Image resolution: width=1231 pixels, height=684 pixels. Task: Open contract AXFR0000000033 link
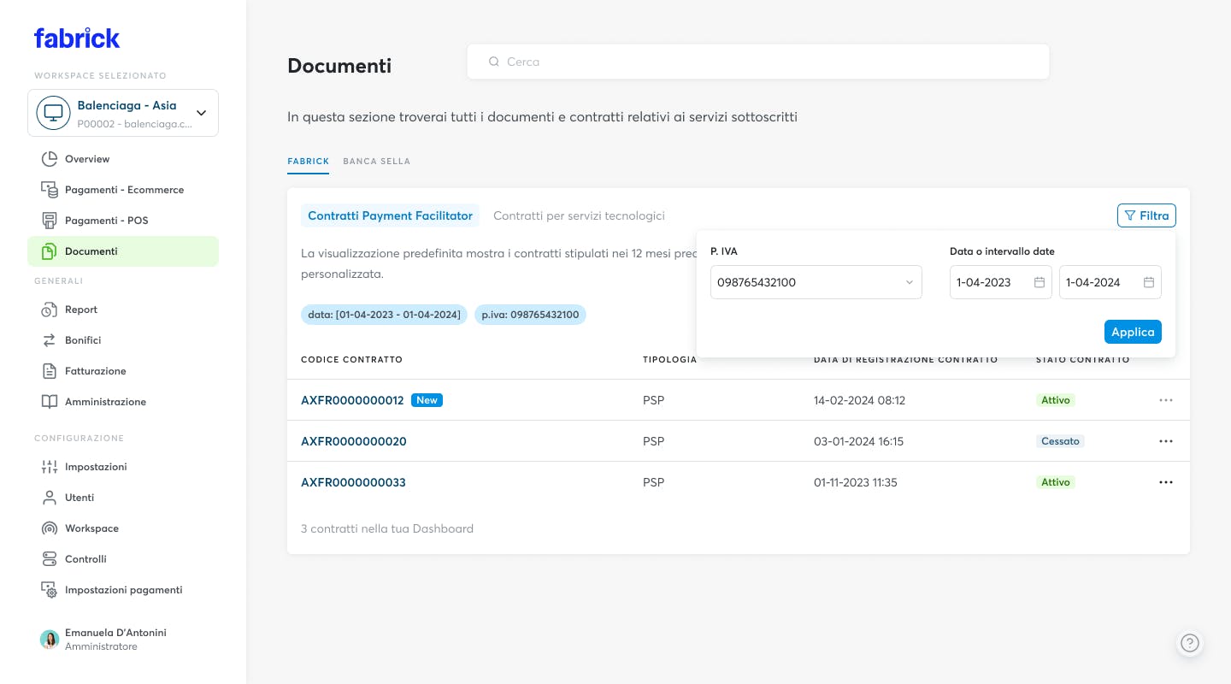coord(354,482)
